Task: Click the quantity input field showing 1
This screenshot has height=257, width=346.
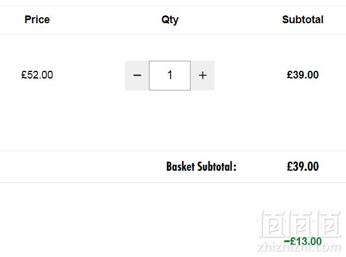Action: pos(170,76)
